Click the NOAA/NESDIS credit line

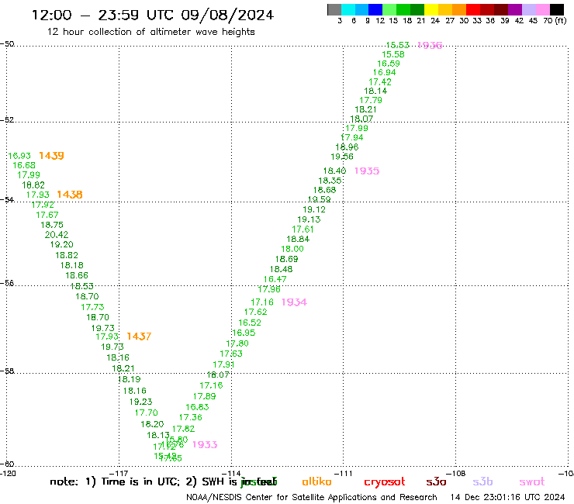click(312, 497)
